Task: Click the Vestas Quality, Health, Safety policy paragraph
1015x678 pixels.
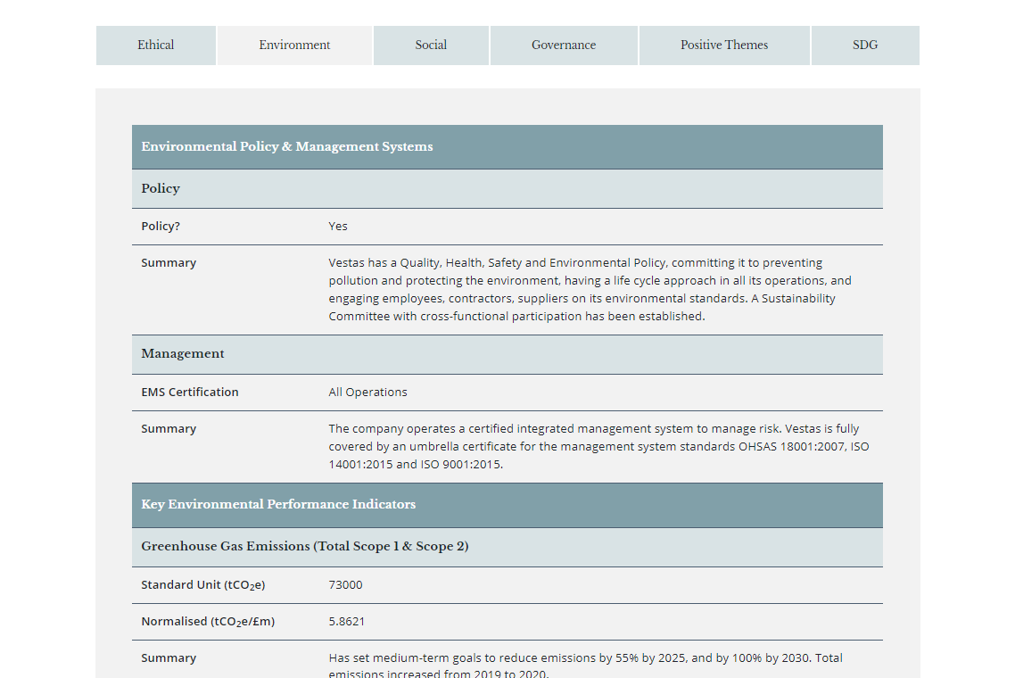Action: pos(590,289)
